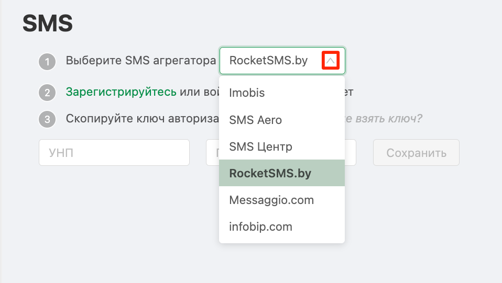Open the Зарегистрируйтесь registration link
Image resolution: width=502 pixels, height=283 pixels.
pyautogui.click(x=121, y=92)
